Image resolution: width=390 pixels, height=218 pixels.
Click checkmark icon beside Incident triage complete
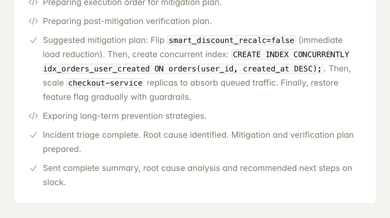coord(33,135)
